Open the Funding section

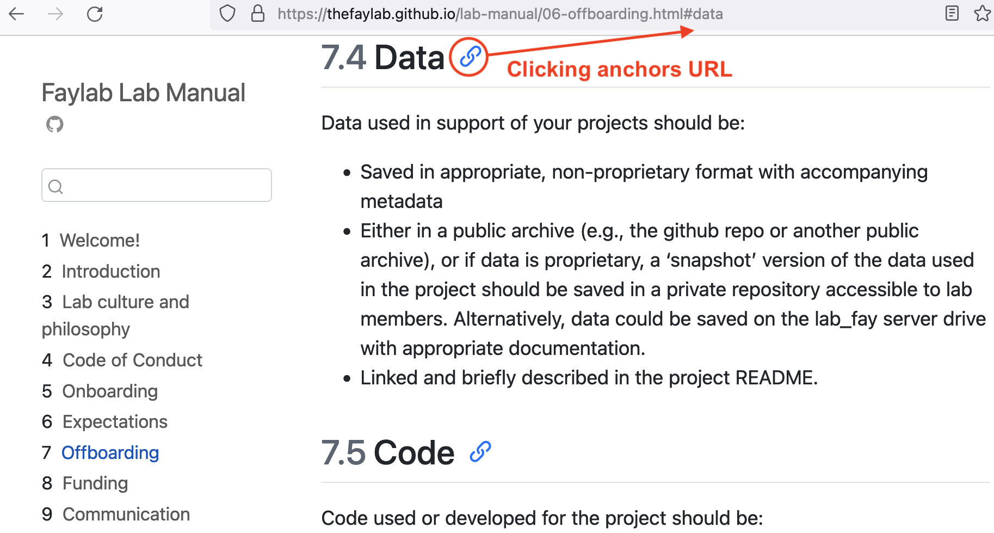point(95,483)
